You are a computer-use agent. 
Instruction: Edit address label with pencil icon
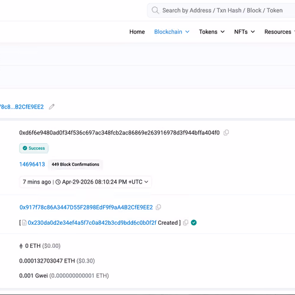(x=52, y=107)
